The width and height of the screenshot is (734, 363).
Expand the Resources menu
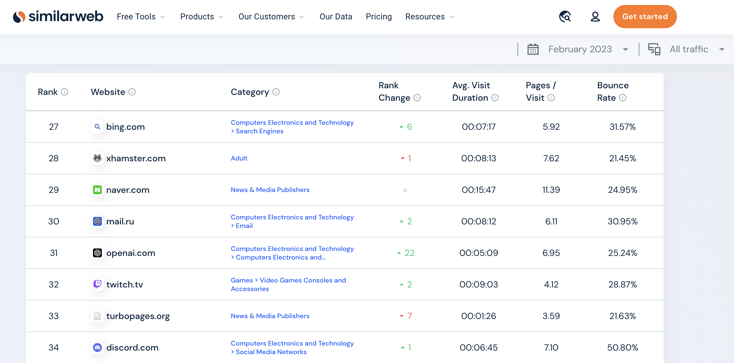tap(429, 17)
